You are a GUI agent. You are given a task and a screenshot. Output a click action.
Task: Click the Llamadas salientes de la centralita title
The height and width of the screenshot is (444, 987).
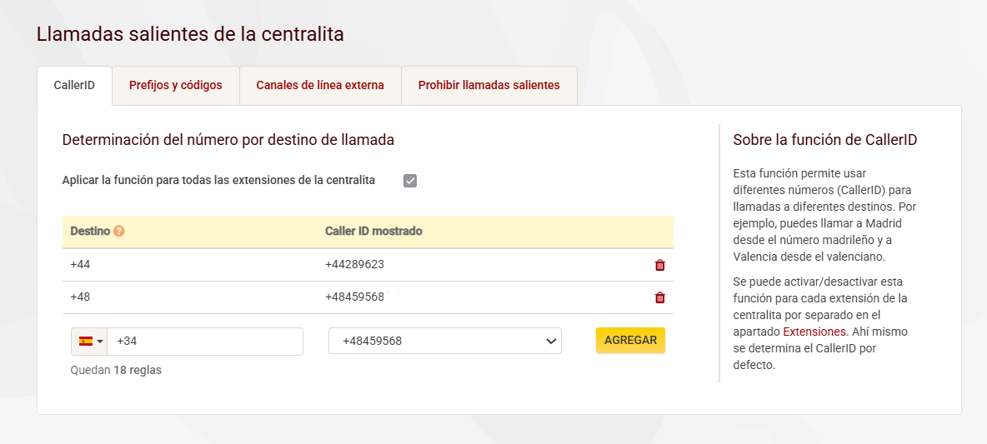pos(191,34)
